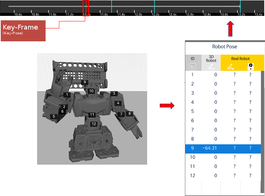Select the highlighted row for ID 9
The image size is (265, 196).
223,148
